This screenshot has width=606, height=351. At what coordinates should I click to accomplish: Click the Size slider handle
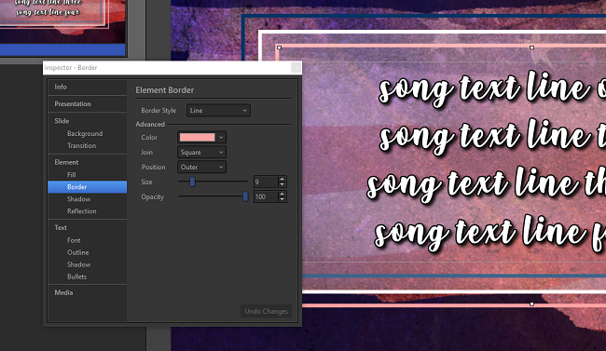pyautogui.click(x=192, y=182)
